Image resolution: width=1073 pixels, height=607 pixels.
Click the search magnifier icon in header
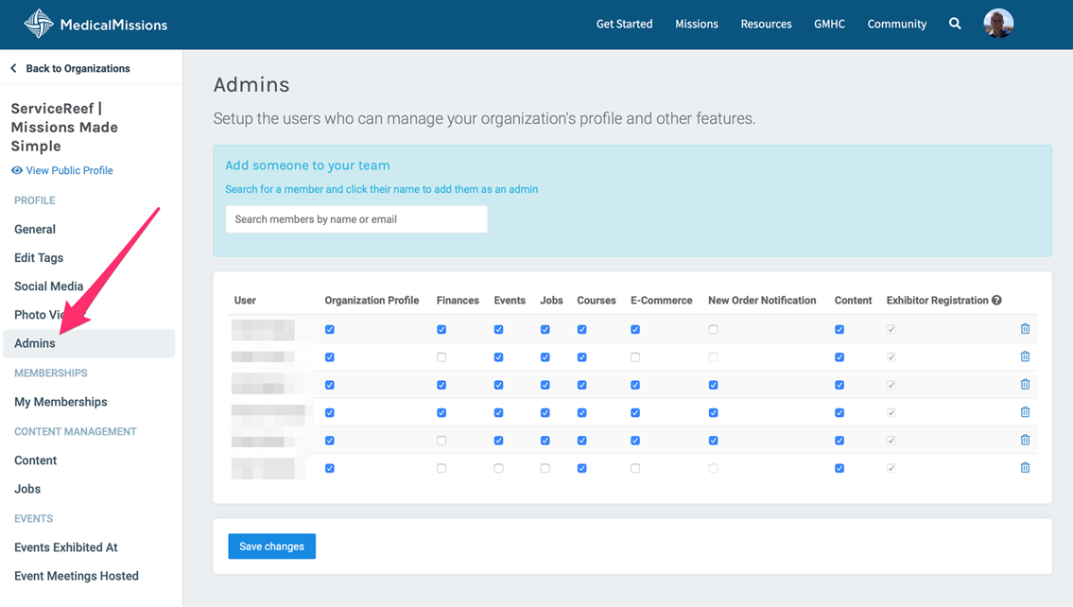click(x=955, y=24)
